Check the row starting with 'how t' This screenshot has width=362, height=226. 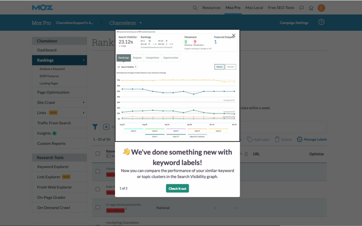[x=98, y=189]
